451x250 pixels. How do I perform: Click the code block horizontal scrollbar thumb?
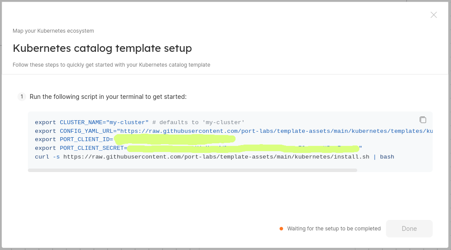[192, 170]
